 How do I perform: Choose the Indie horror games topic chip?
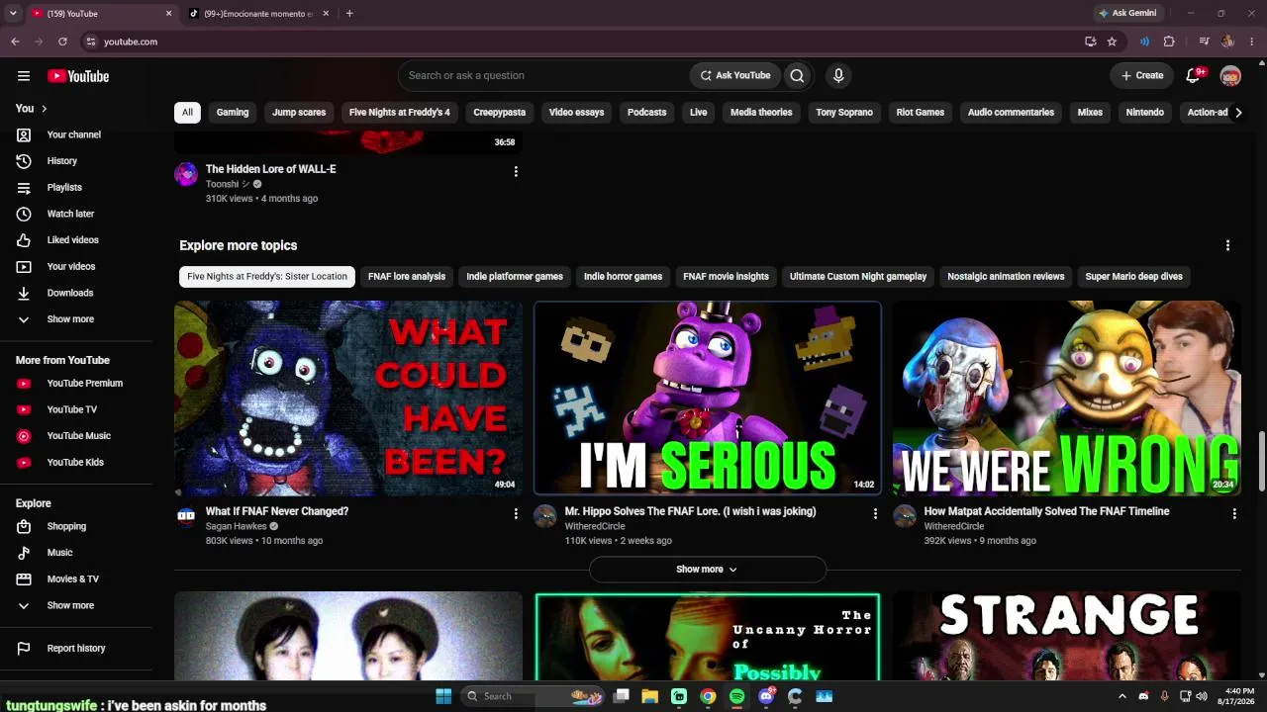[623, 277]
